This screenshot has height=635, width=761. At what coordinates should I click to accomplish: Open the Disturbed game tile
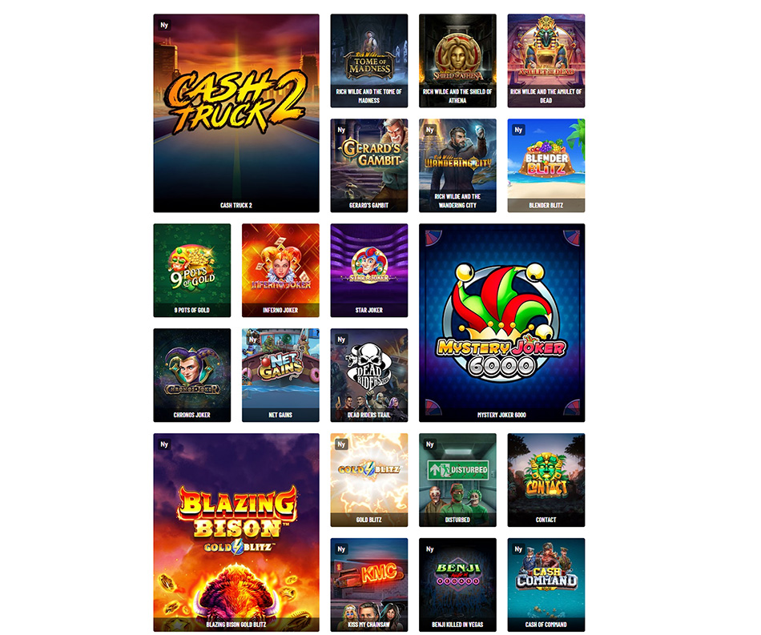click(x=457, y=480)
